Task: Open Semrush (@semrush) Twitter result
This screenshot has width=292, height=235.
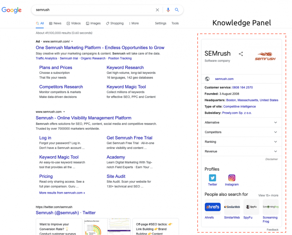Action: coord(66,213)
